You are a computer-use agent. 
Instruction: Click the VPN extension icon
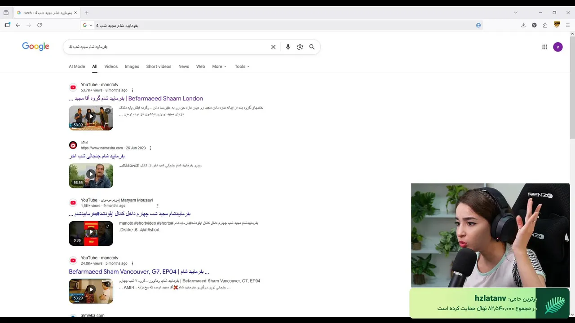pos(557,25)
